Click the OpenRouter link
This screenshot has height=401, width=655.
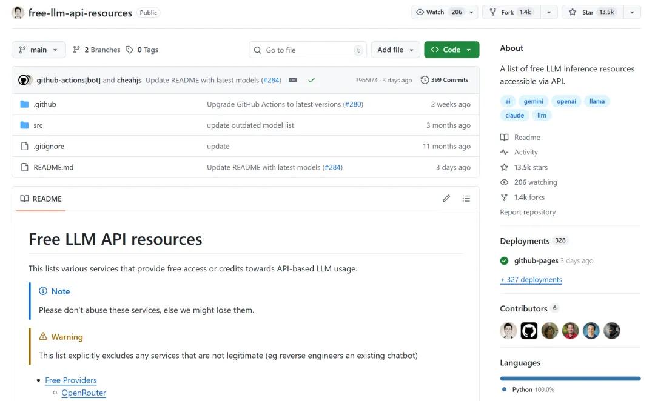[x=84, y=393]
